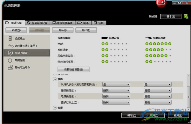
Task: Click the 风扇声音级别 label
Action: coord(66,56)
